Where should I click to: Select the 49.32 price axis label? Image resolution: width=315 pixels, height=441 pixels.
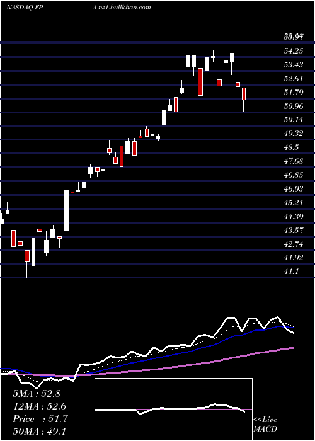294,134
